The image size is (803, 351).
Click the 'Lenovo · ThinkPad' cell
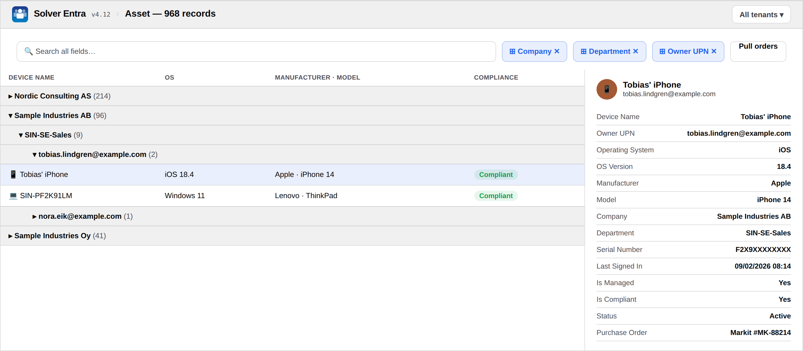click(306, 196)
